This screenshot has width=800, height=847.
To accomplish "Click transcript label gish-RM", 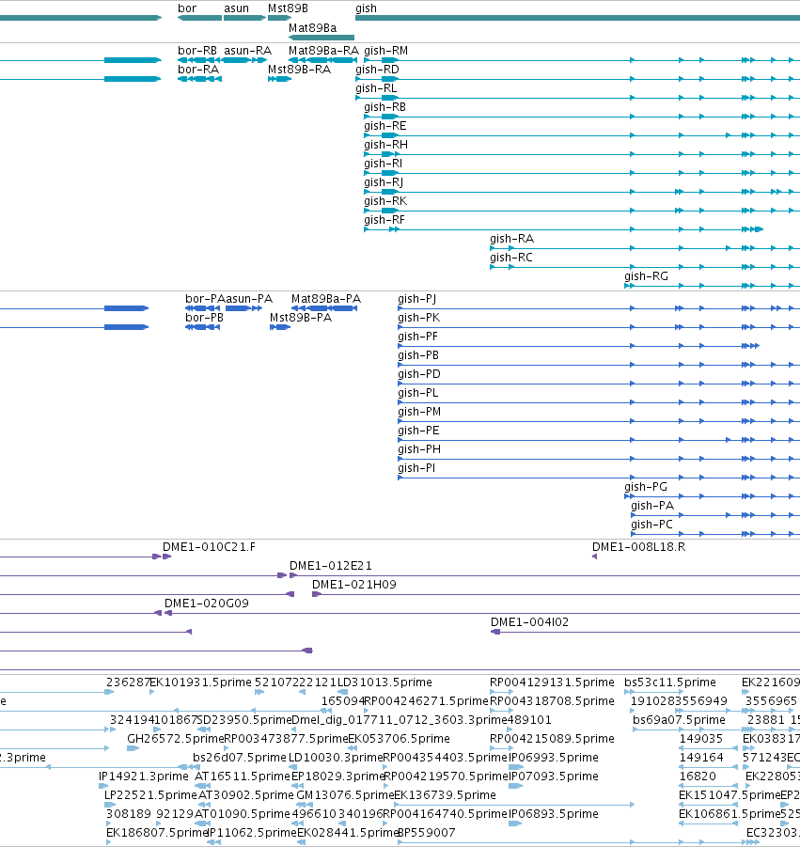I will (386, 51).
